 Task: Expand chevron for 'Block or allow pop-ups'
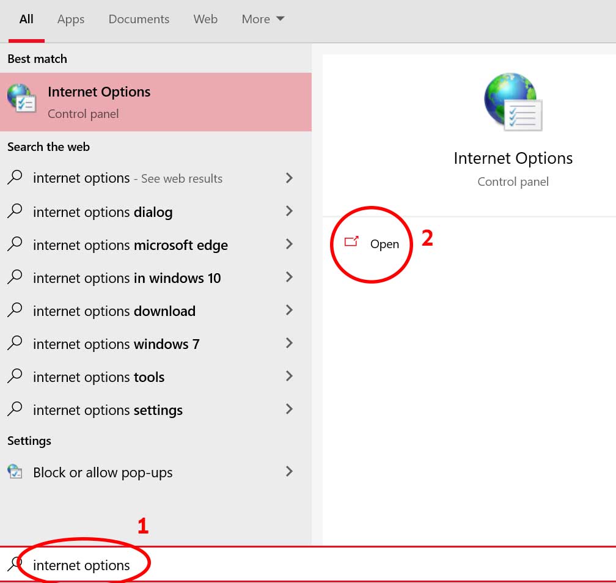(289, 471)
